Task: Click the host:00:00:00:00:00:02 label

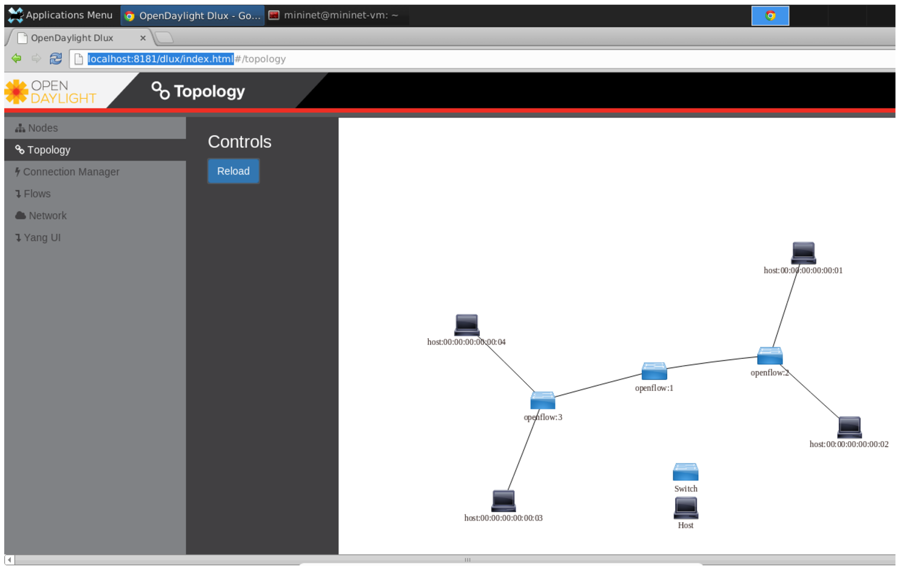Action: (849, 444)
